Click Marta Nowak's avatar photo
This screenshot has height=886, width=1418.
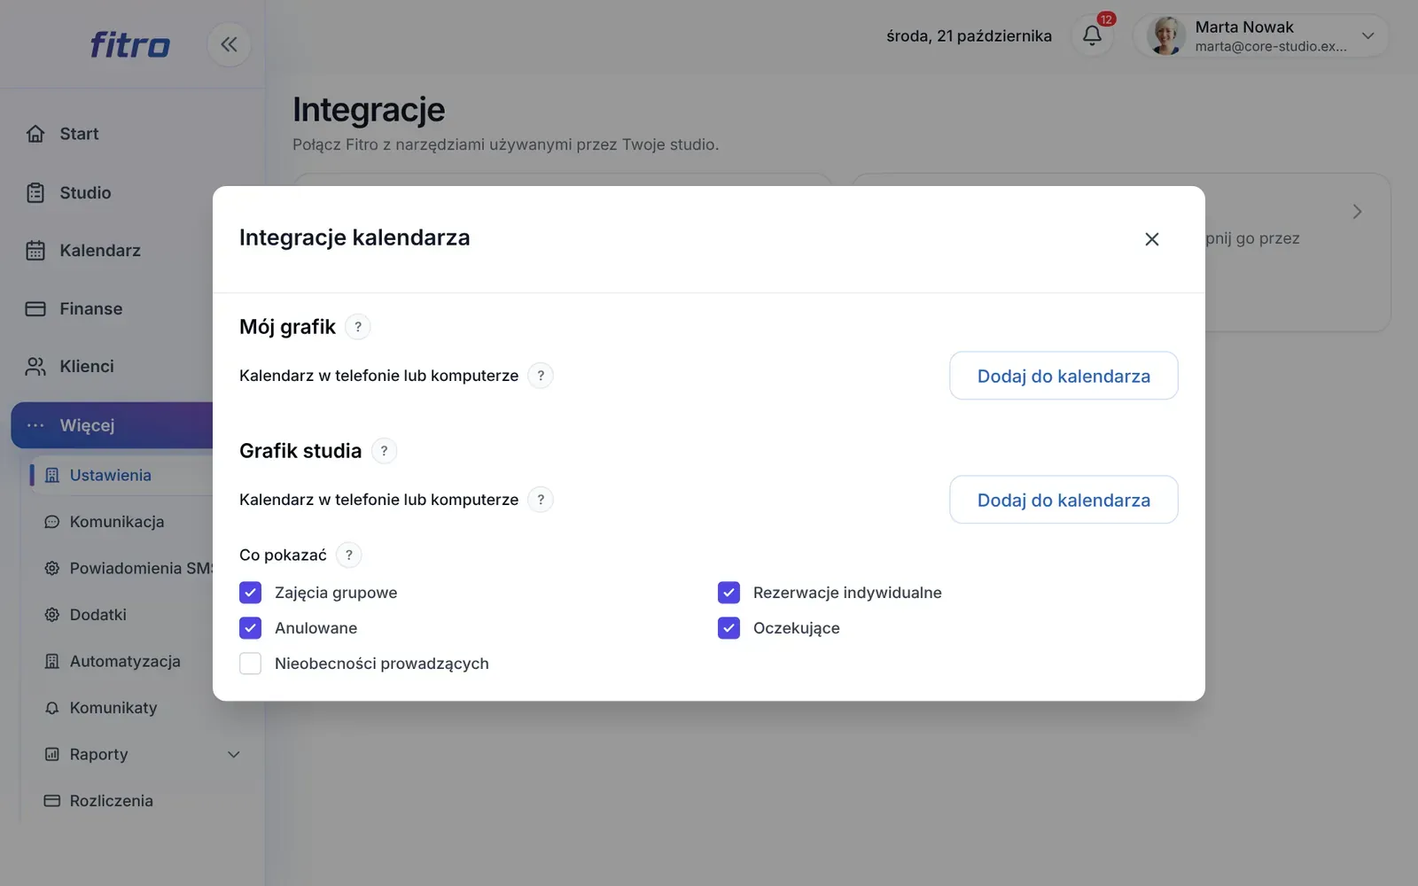pyautogui.click(x=1166, y=35)
